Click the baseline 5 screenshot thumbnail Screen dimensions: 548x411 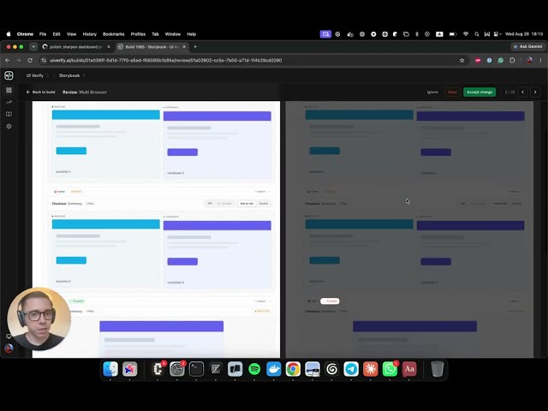(106, 144)
